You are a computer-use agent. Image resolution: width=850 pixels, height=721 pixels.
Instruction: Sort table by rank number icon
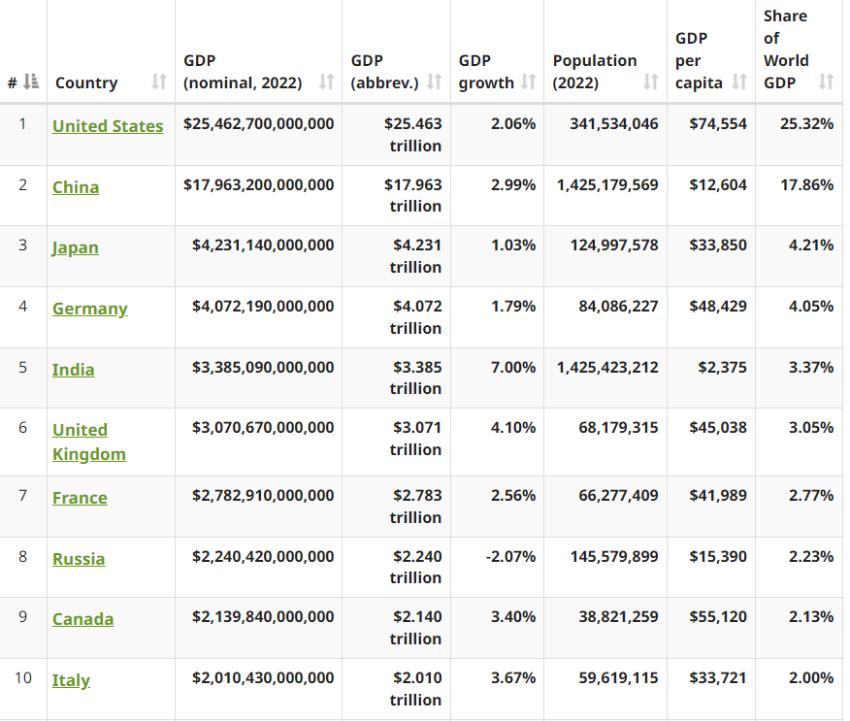32,82
